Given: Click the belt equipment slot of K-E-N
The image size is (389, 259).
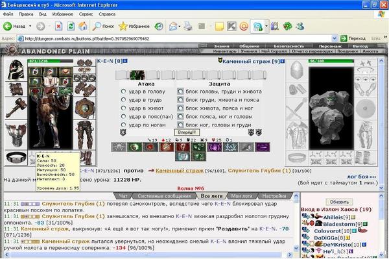Looking at the screenshot, I should [x=16, y=158].
